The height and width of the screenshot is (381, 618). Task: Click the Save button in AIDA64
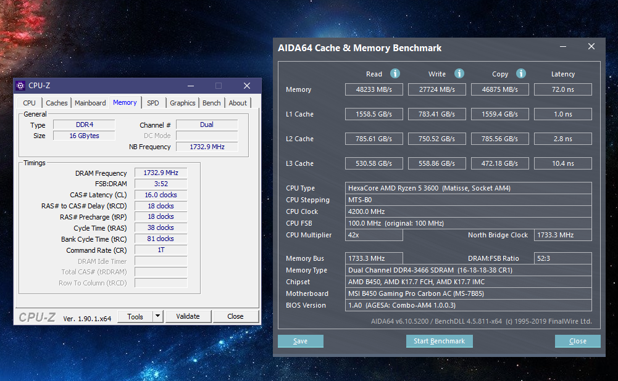tap(300, 342)
